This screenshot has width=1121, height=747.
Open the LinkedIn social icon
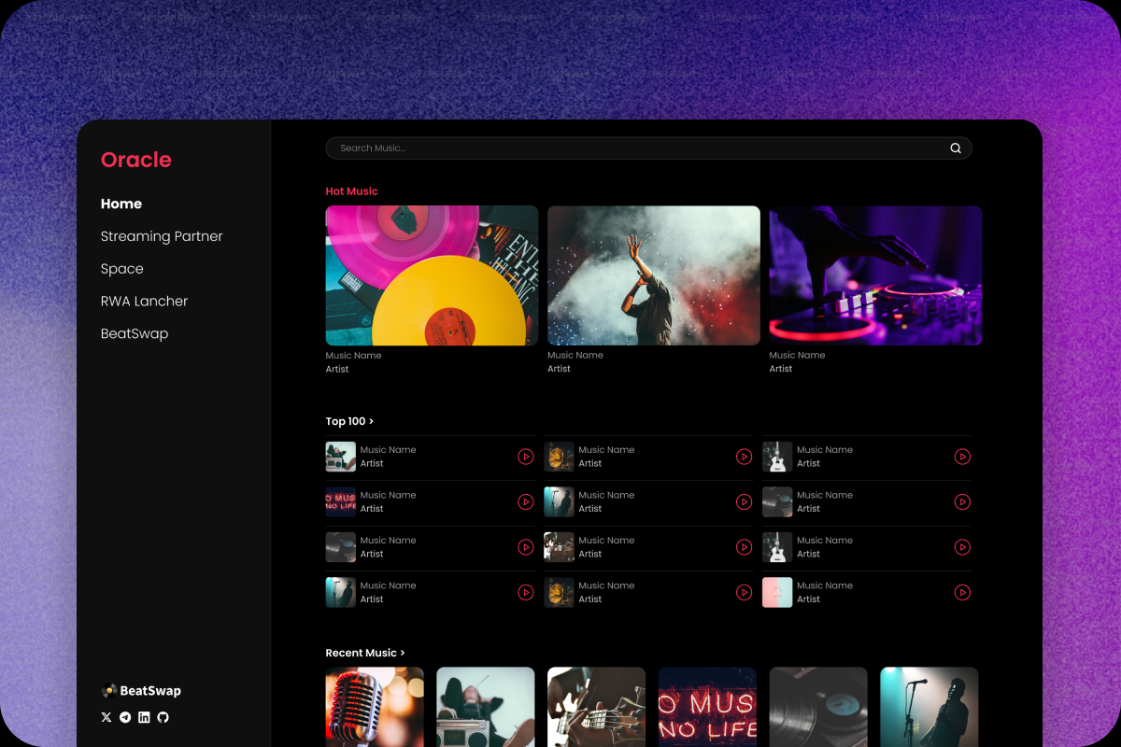[x=144, y=717]
